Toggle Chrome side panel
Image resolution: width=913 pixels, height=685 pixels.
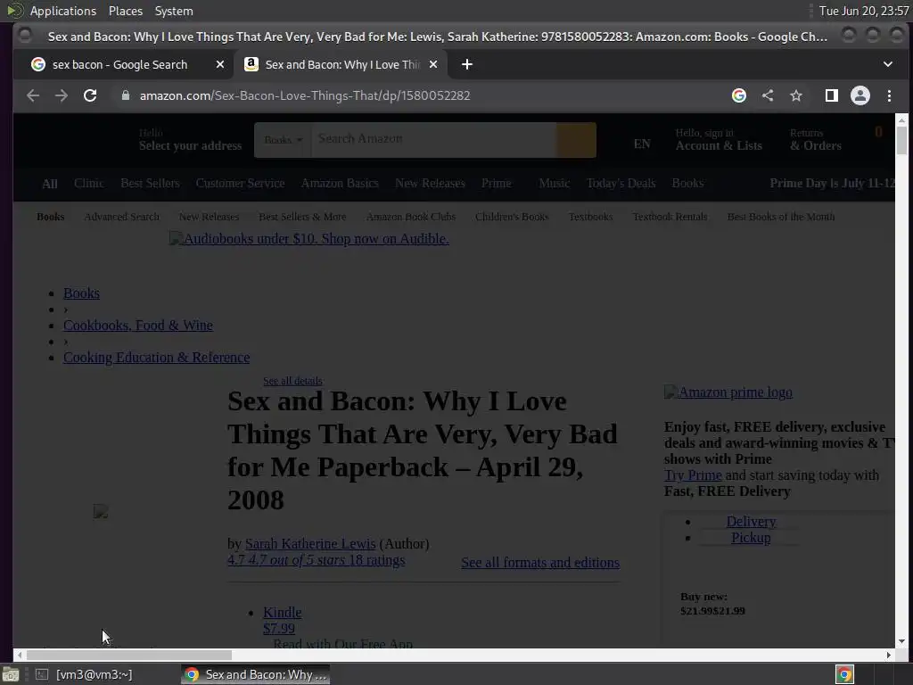pyautogui.click(x=832, y=95)
